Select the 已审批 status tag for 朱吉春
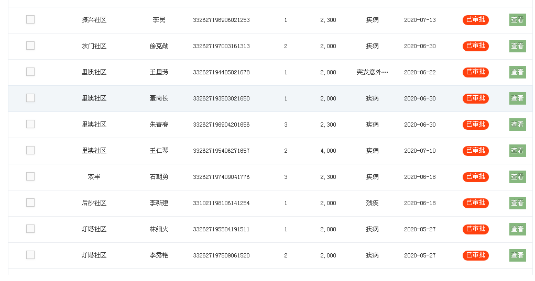 point(475,125)
